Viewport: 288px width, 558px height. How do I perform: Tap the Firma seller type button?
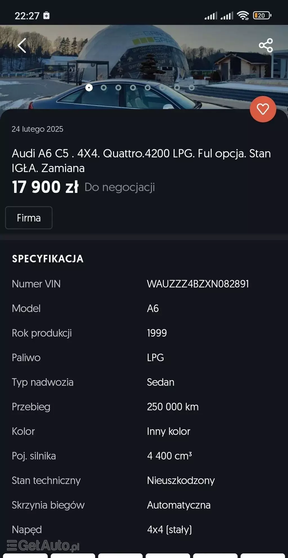(28, 218)
